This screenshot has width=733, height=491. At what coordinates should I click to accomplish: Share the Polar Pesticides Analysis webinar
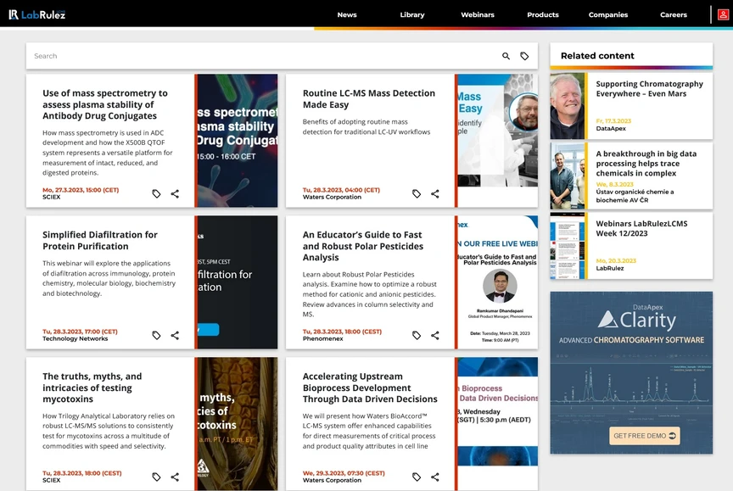pos(435,335)
